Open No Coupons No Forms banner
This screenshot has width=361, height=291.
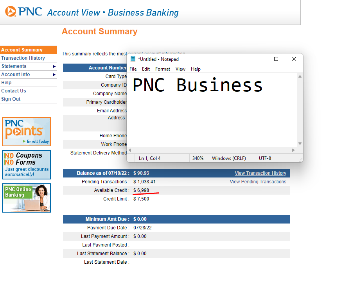26,165
